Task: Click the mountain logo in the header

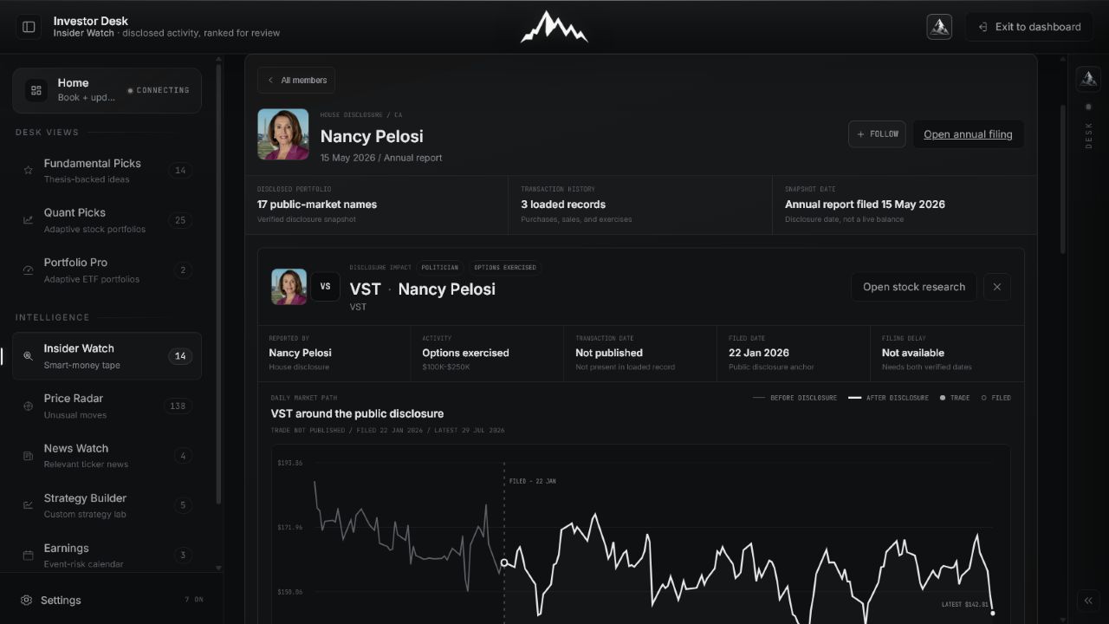Action: coord(554,27)
